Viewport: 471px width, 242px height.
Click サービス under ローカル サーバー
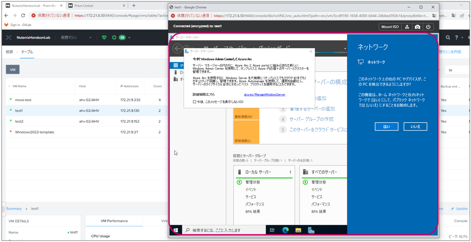251,197
